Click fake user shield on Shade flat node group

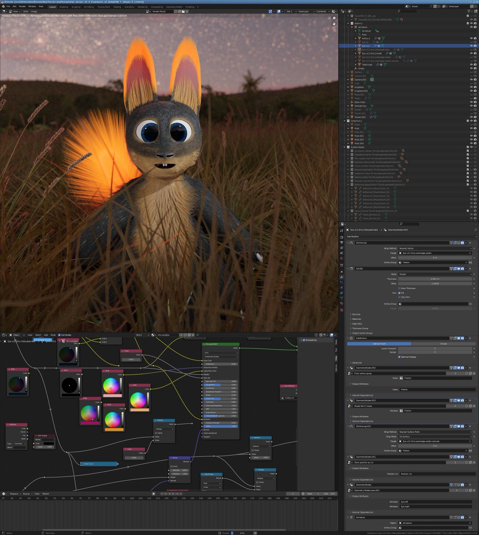[467, 406]
